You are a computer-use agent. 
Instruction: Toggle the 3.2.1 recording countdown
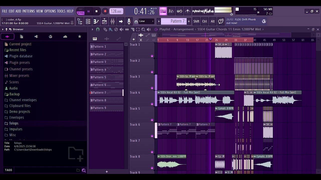click(x=171, y=11)
